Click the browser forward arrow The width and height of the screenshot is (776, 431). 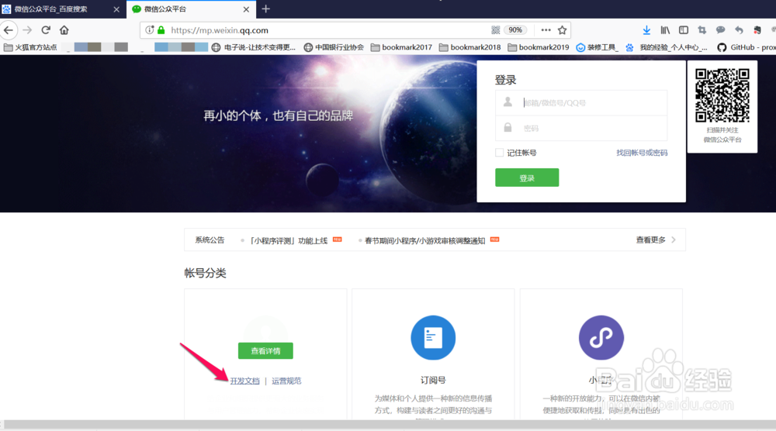pos(27,30)
